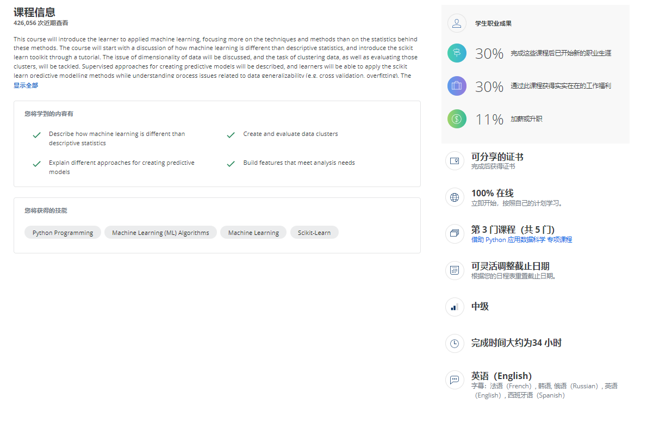
Task: Click the calendar icon for flexible deadlines
Action: coord(455,270)
